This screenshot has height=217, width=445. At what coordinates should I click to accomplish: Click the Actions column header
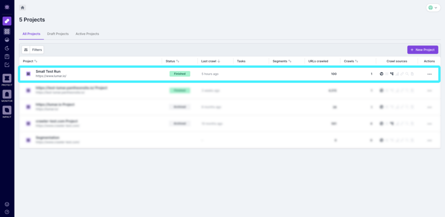tap(429, 61)
